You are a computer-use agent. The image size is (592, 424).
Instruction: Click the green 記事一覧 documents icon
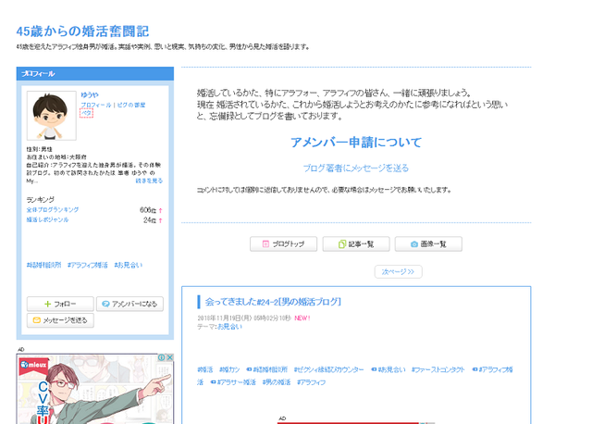click(342, 244)
